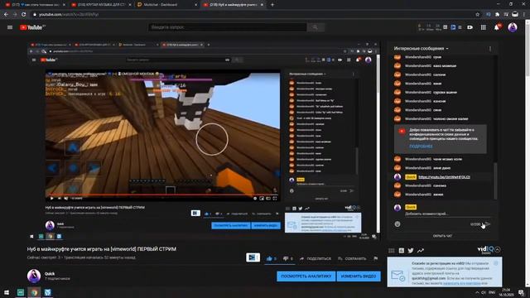Open the Chrome three-dot menu

click(524, 15)
